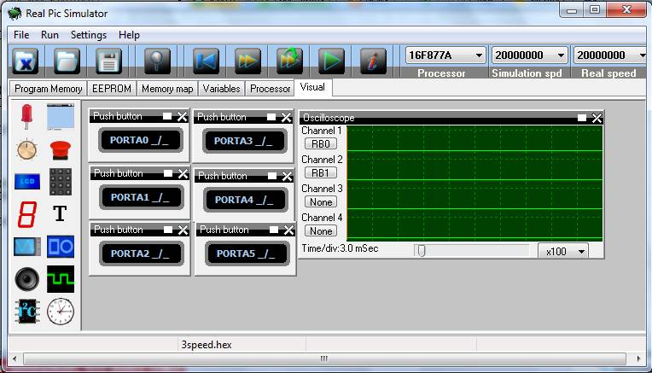Open the File menu
The height and width of the screenshot is (373, 652).
tap(21, 35)
